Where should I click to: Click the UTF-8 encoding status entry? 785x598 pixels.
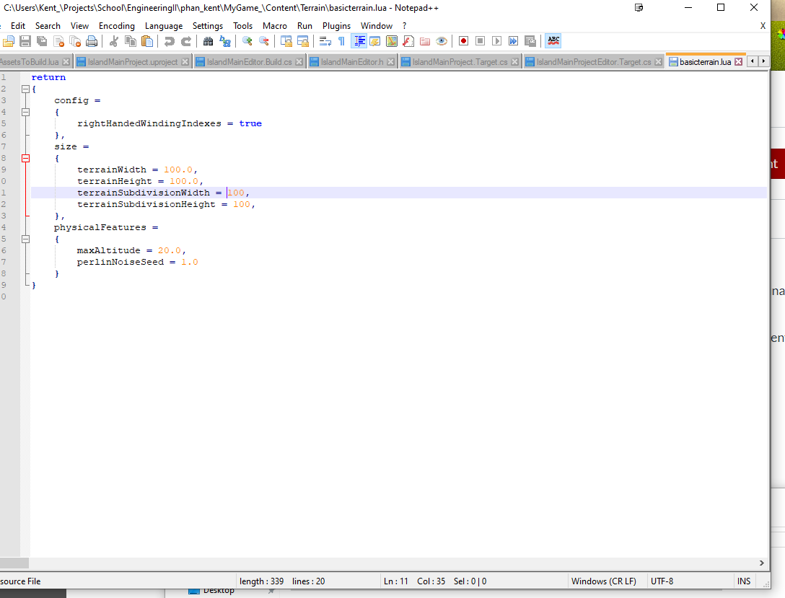662,581
